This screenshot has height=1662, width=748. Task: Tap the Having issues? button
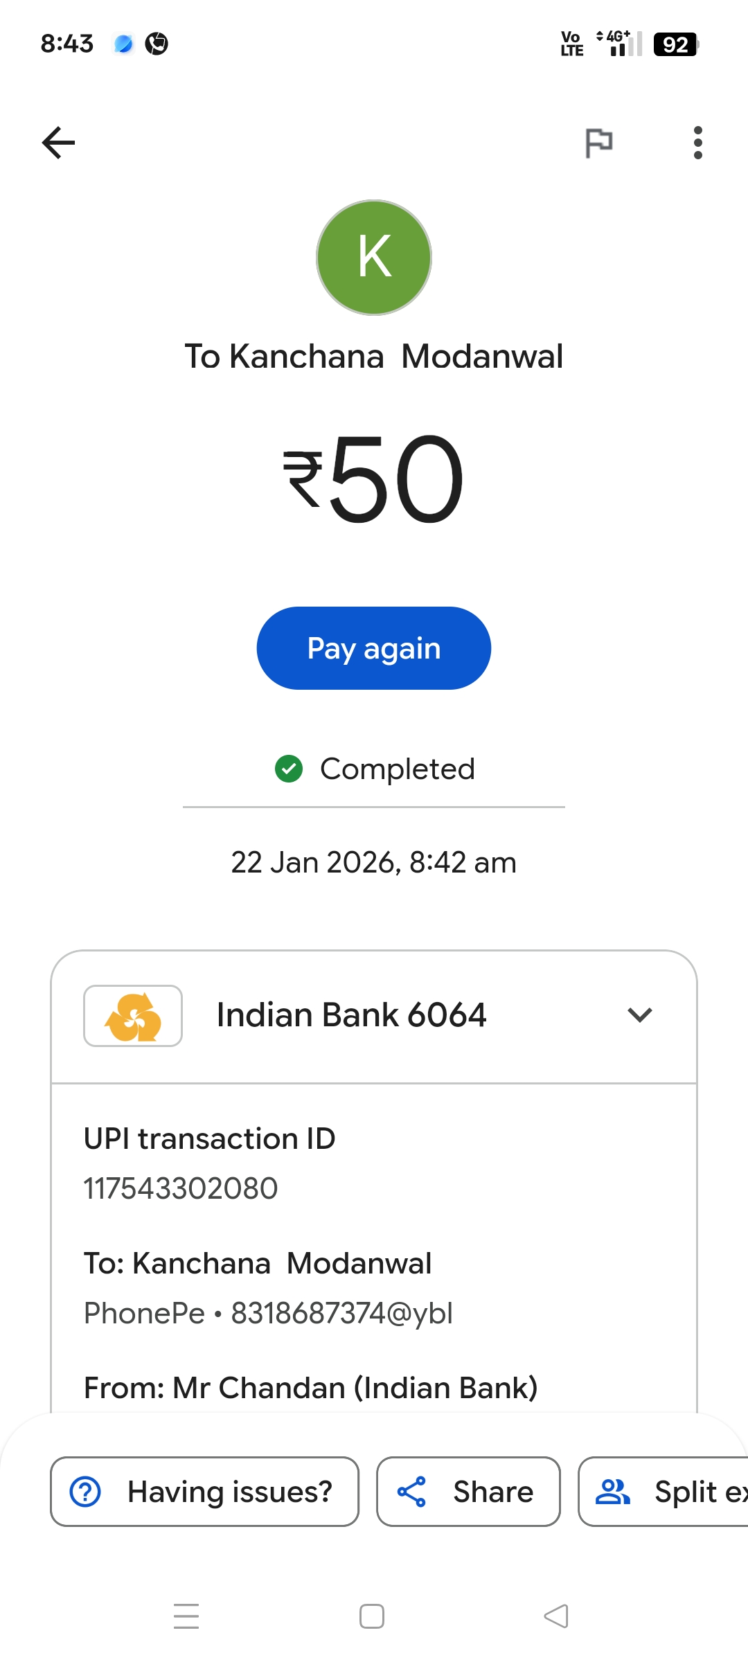coord(204,1492)
